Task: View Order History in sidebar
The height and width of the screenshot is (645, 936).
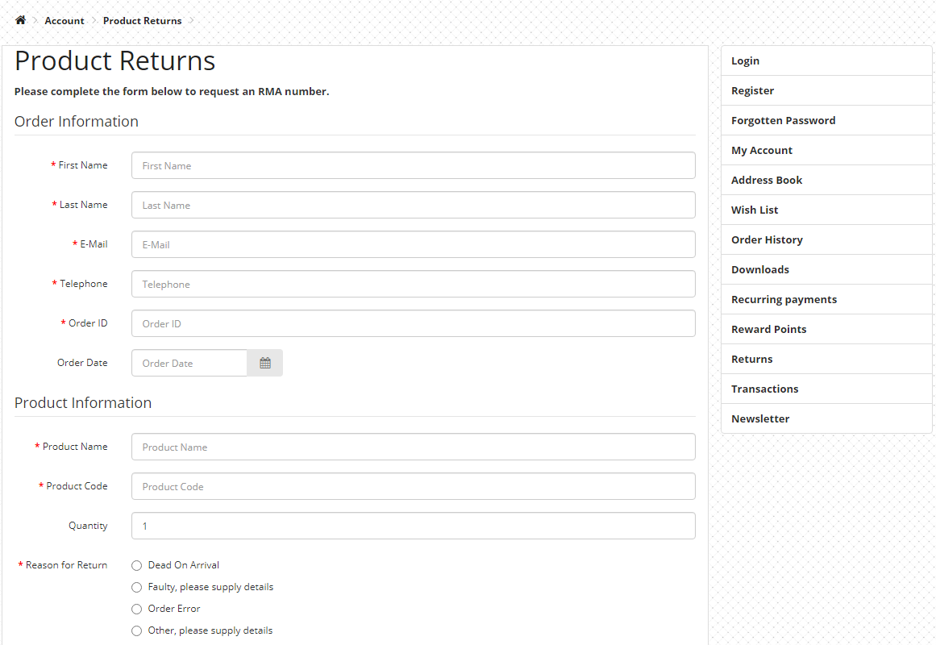Action: (x=767, y=239)
